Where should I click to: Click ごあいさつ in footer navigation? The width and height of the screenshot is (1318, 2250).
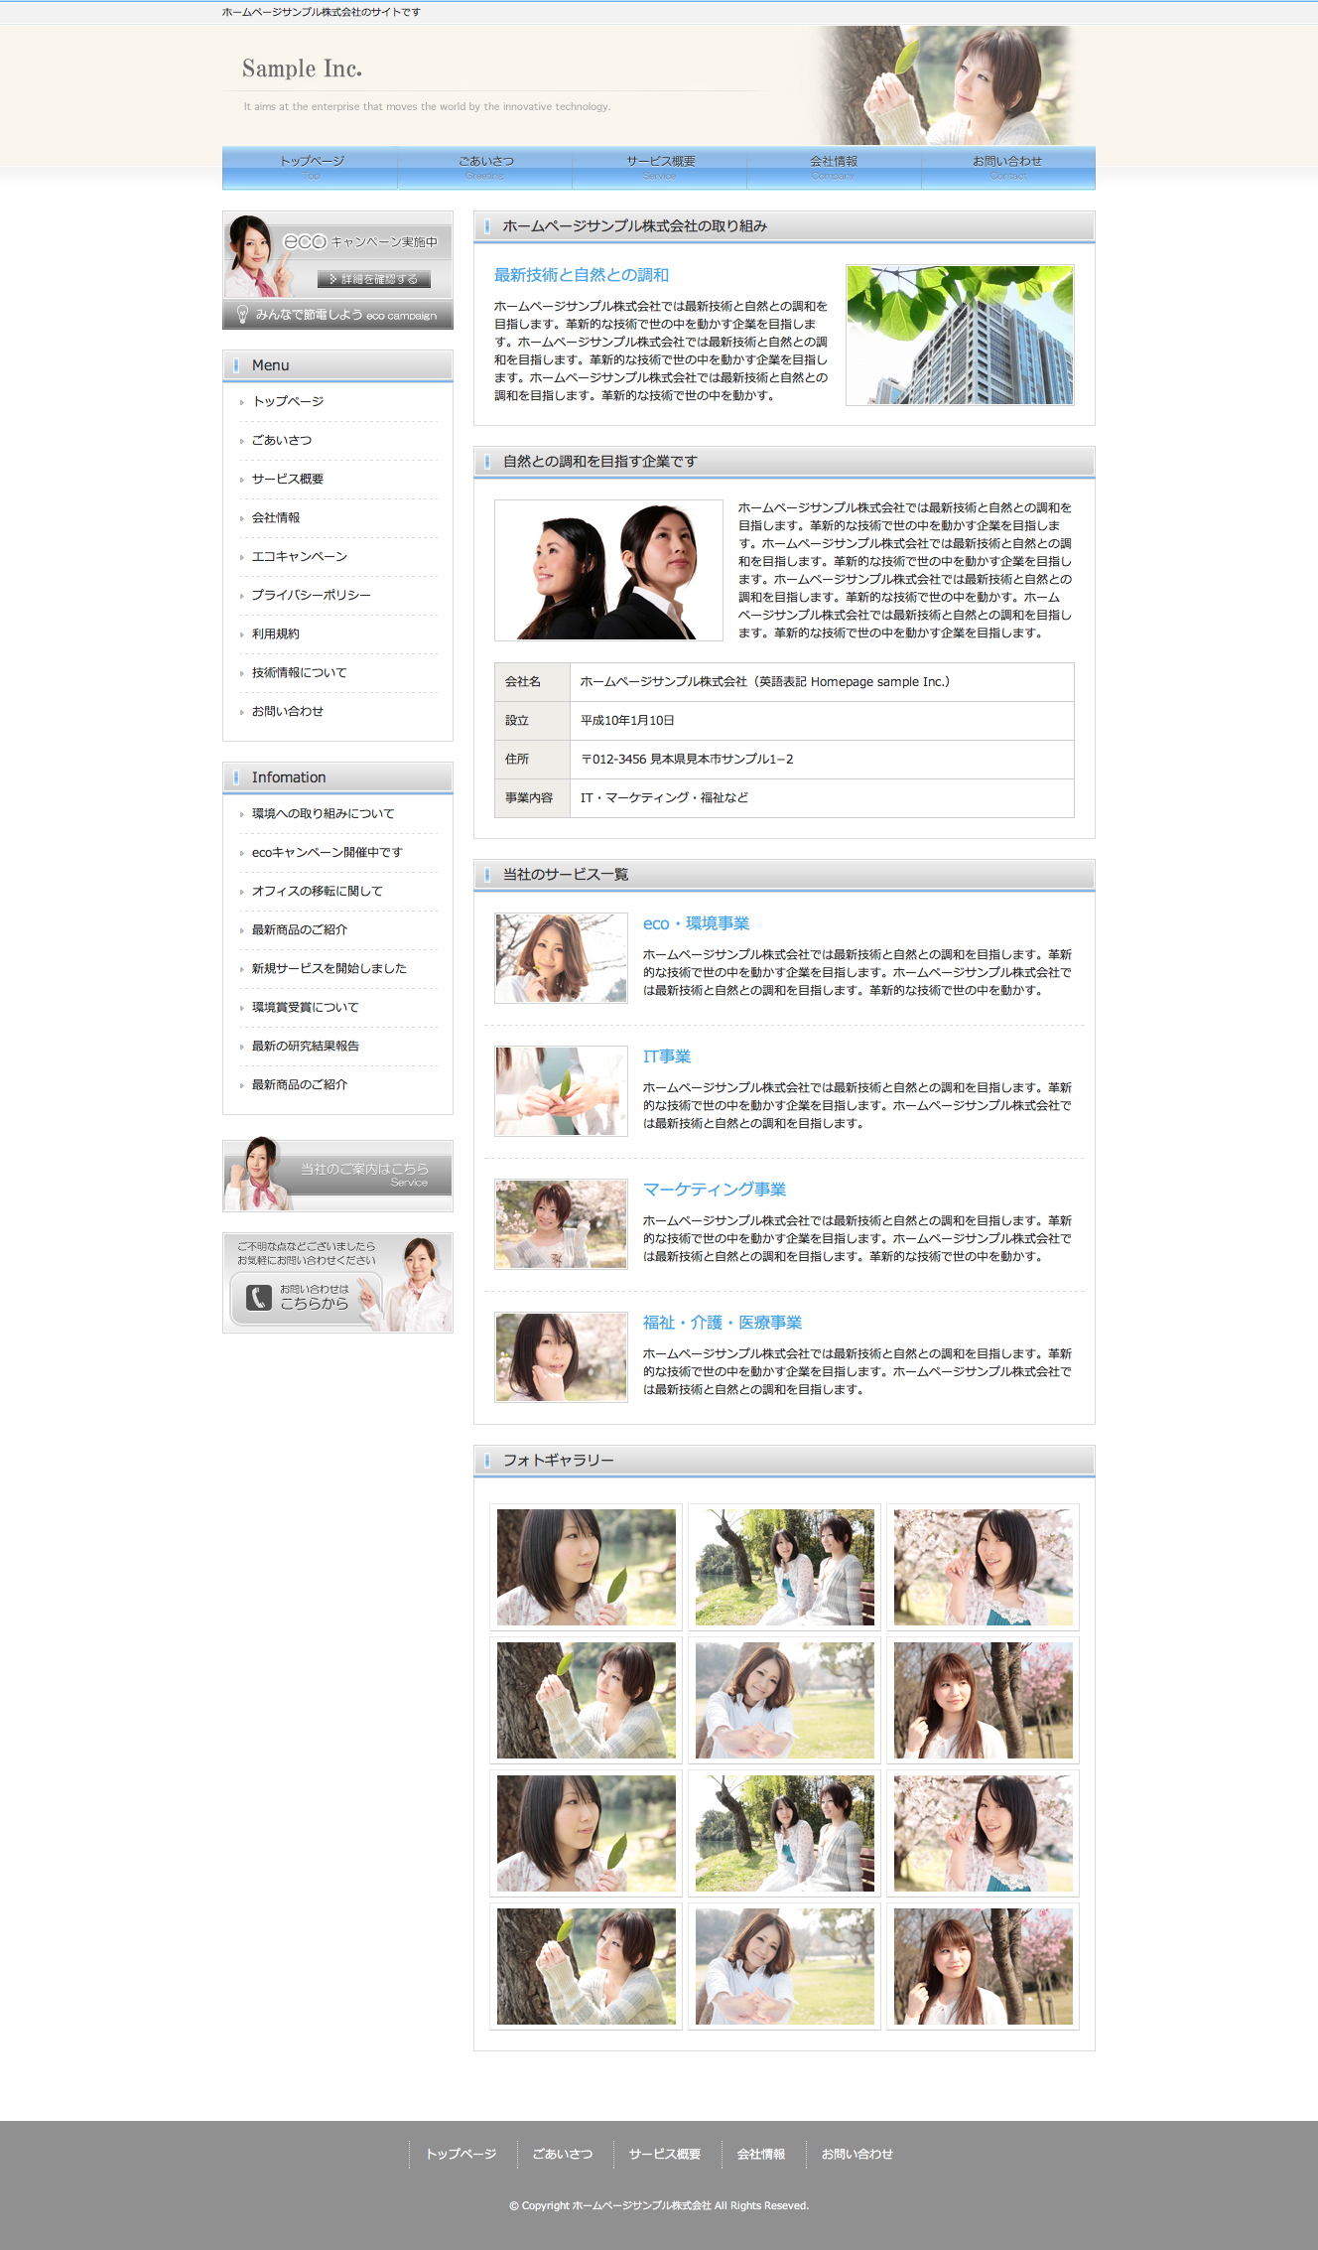(x=562, y=2154)
